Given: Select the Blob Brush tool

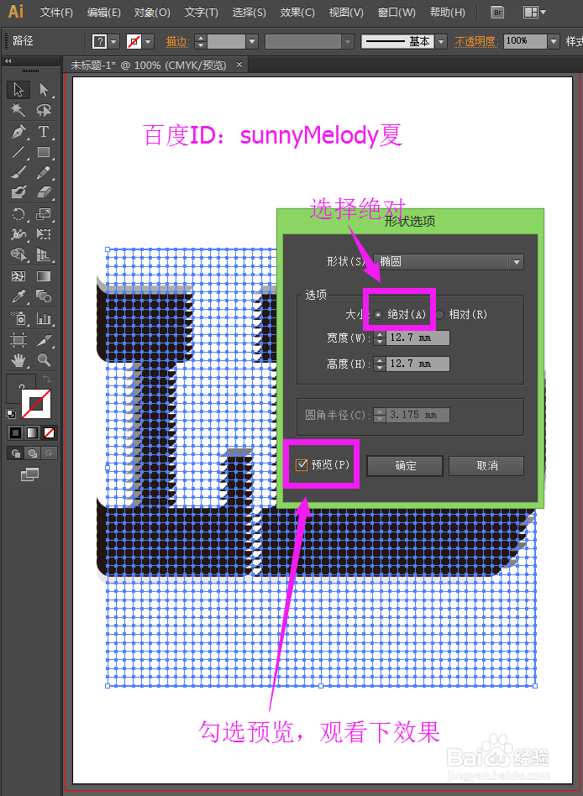Looking at the screenshot, I should (18, 192).
